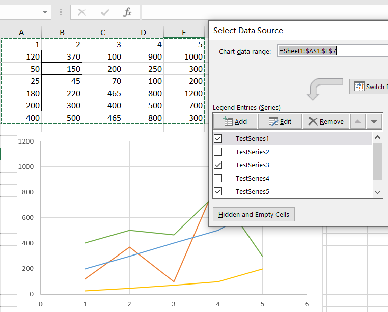Screen dimensions: 388x312
Task: Enable the TestSeries2 checkbox
Action: click(218, 152)
